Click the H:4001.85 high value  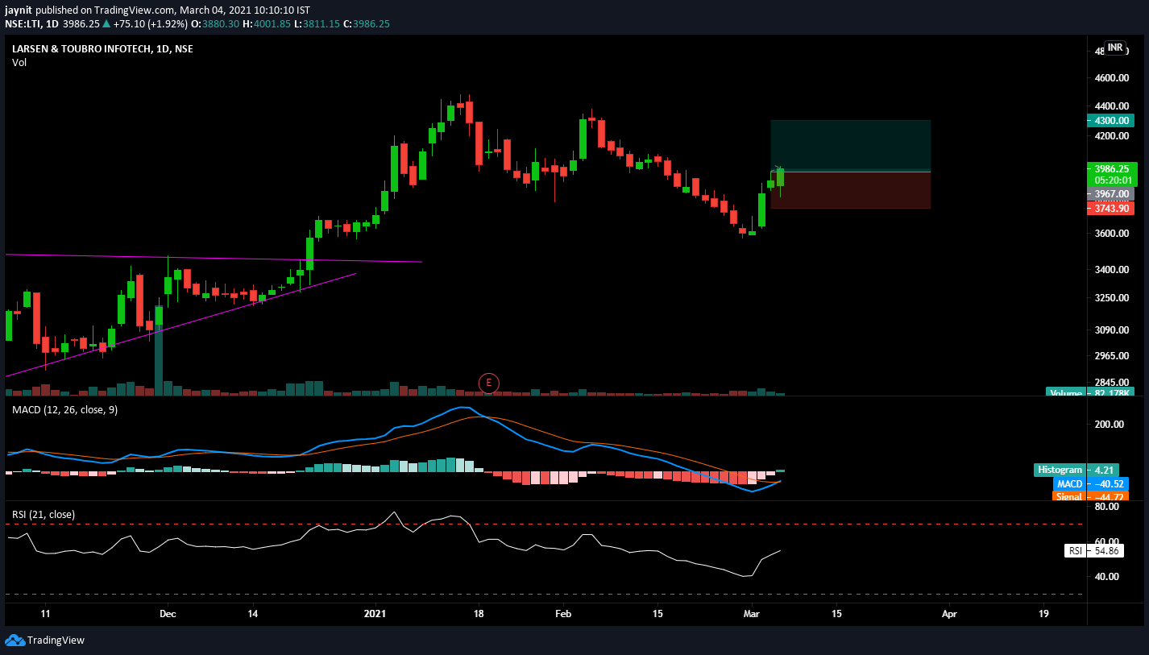[x=267, y=24]
